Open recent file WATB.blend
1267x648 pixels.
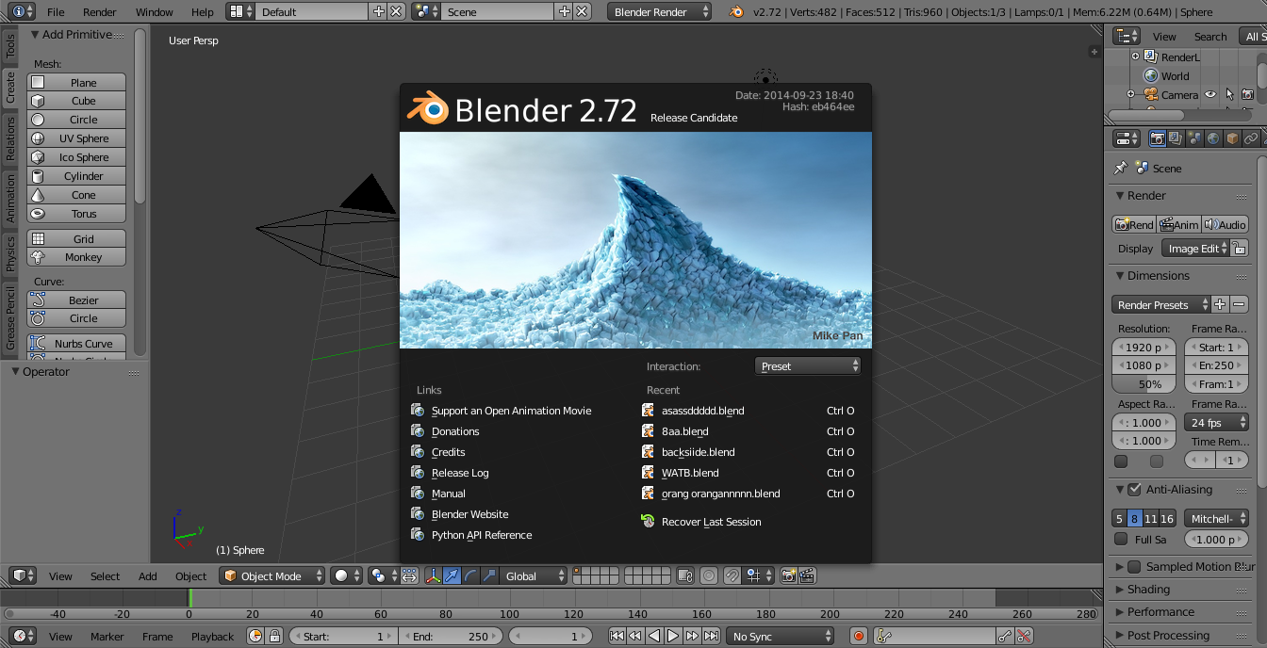click(690, 473)
